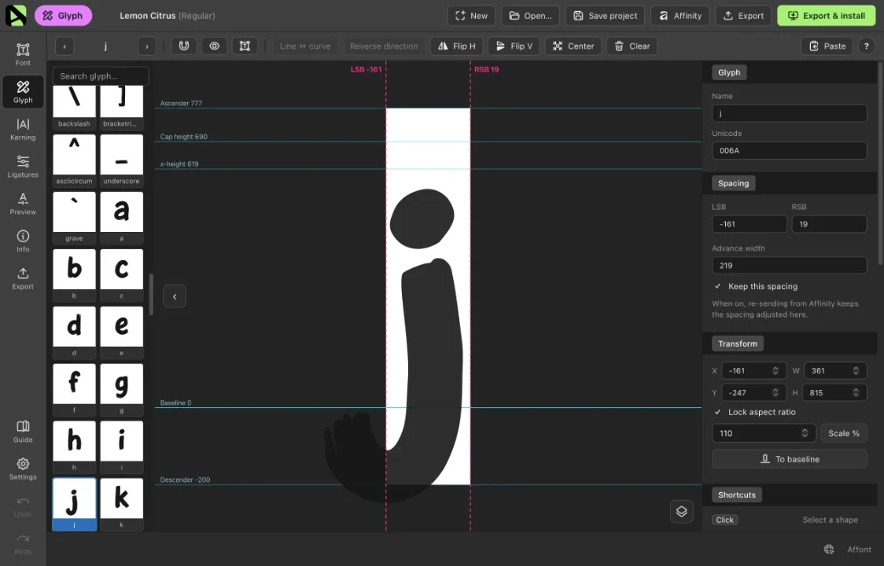Click the scale value 110 stepper arrows
The width and height of the screenshot is (884, 566).
(x=805, y=433)
